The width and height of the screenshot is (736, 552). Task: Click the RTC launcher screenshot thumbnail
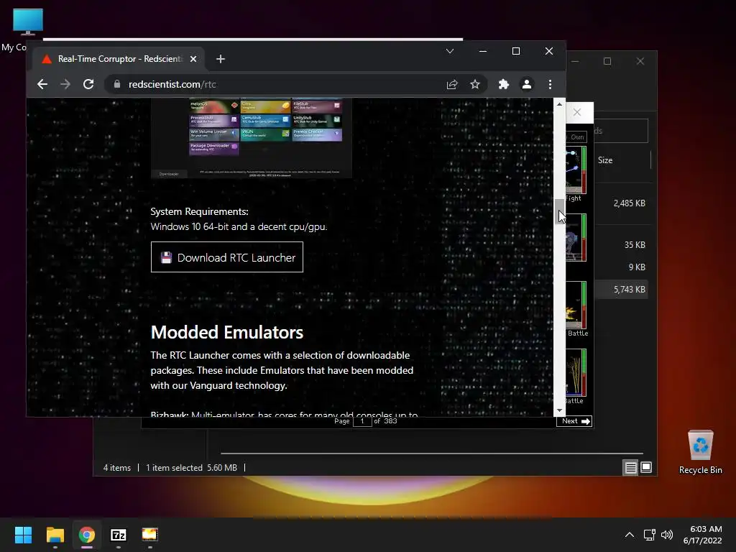point(251,138)
